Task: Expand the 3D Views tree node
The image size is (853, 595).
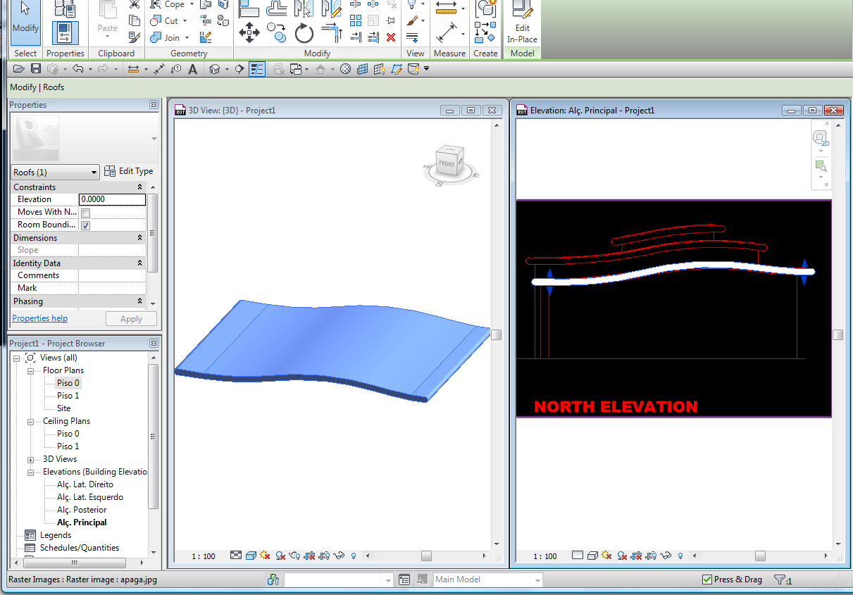Action: pos(31,459)
